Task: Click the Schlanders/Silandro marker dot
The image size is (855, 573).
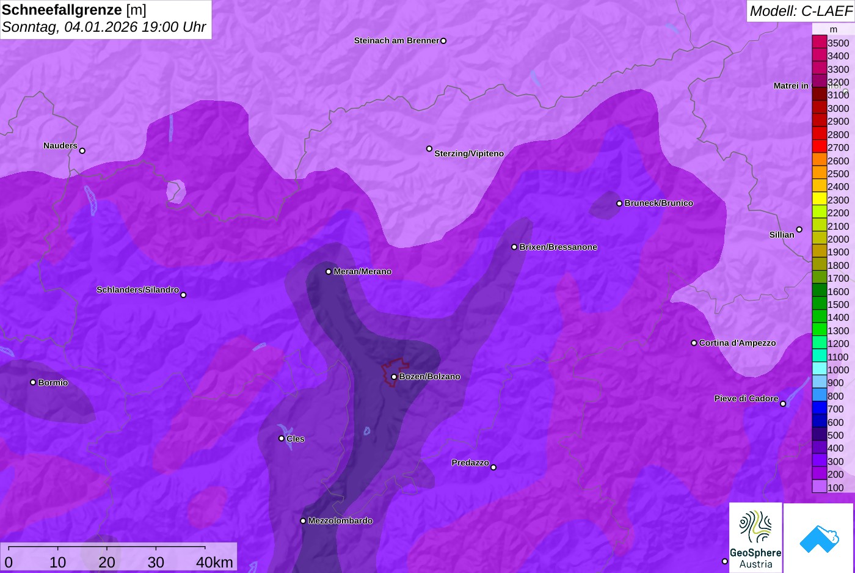Action: click(x=183, y=295)
